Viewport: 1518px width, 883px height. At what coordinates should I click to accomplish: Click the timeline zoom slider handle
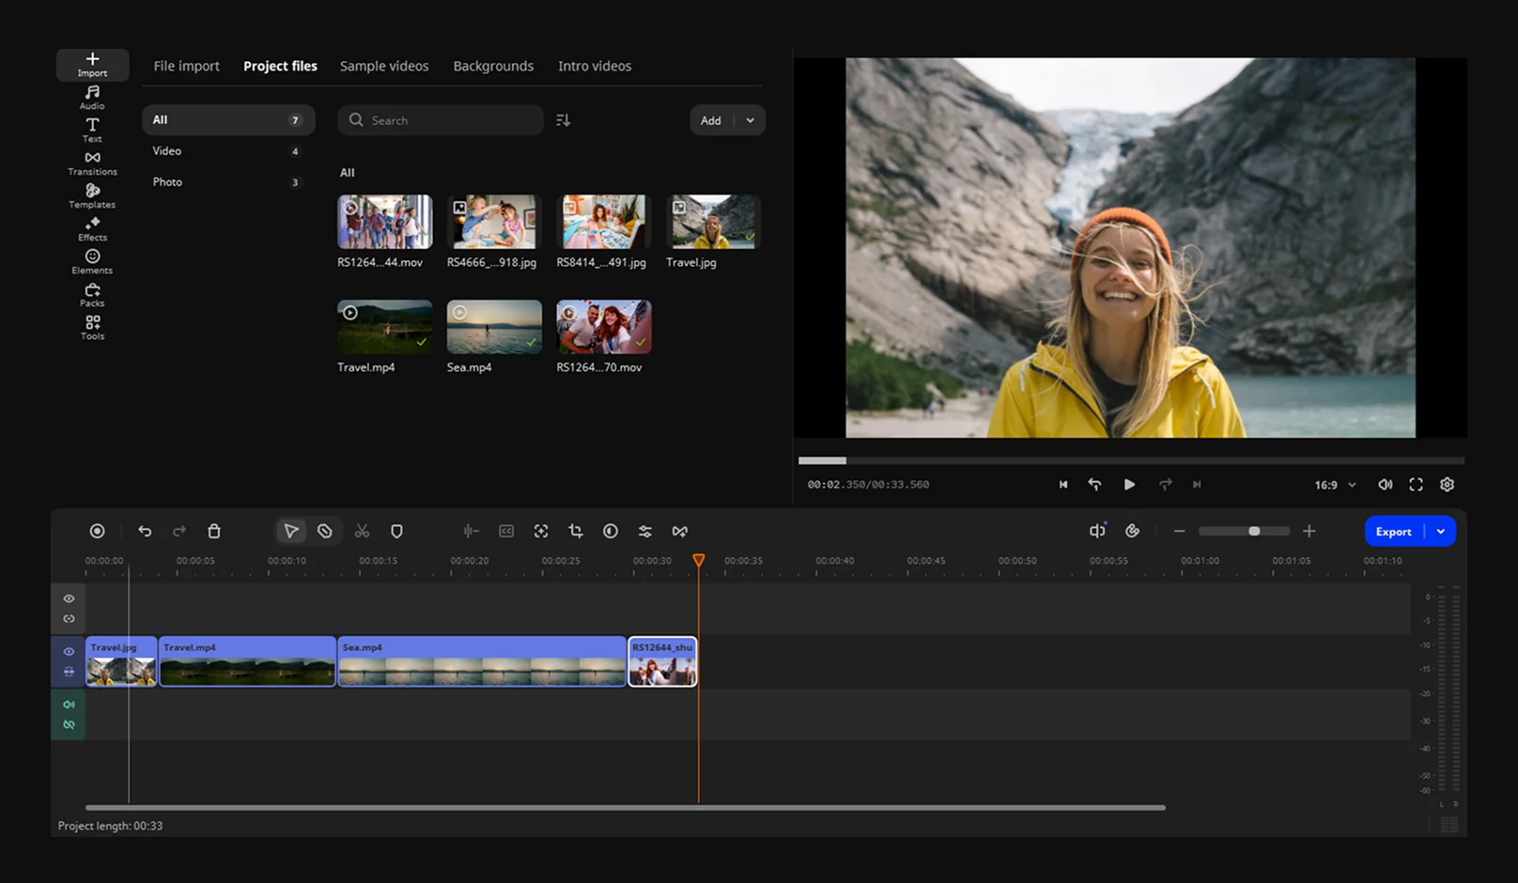tap(1254, 532)
